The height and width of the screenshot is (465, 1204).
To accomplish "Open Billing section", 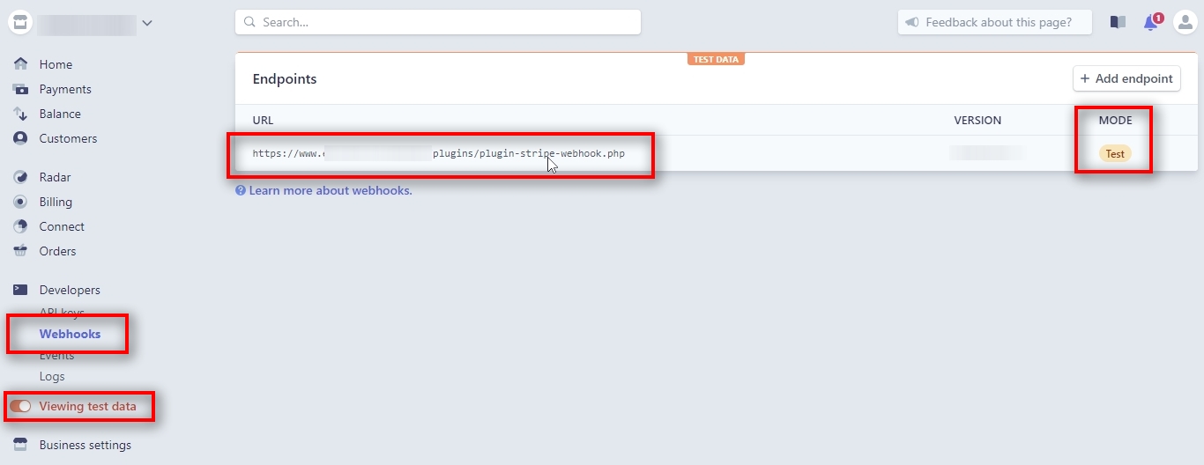I will (x=56, y=202).
